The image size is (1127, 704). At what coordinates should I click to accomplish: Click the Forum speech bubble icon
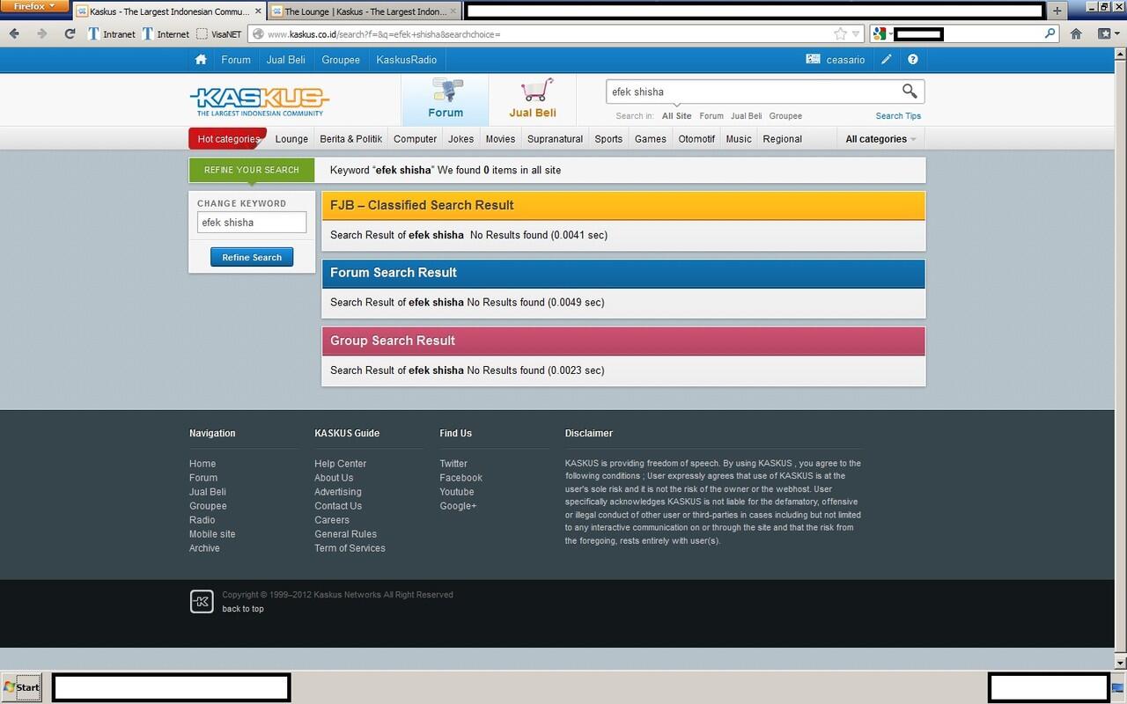[446, 91]
